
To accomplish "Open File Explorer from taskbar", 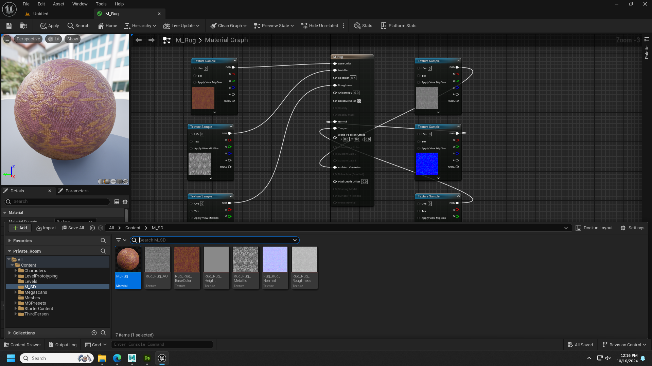I will click(x=102, y=358).
